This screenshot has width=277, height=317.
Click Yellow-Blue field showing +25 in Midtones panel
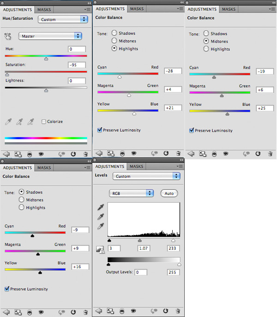[265, 108]
